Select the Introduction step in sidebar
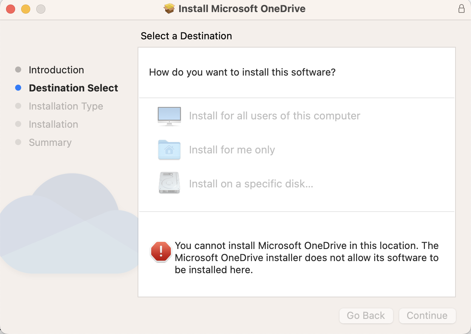 56,70
